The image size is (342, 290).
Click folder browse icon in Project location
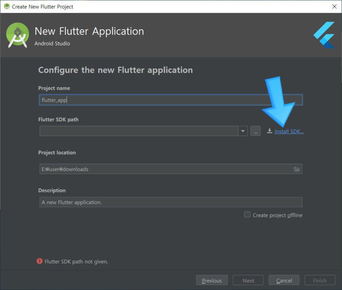tap(297, 169)
